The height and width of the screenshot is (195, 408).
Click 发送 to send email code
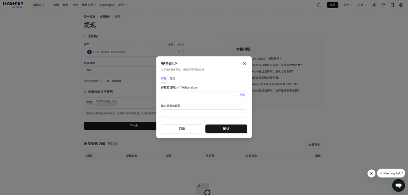(x=242, y=95)
